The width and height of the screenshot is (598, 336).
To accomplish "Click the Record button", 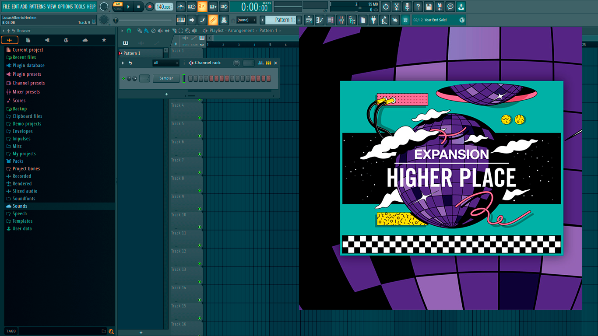I will tap(150, 7).
